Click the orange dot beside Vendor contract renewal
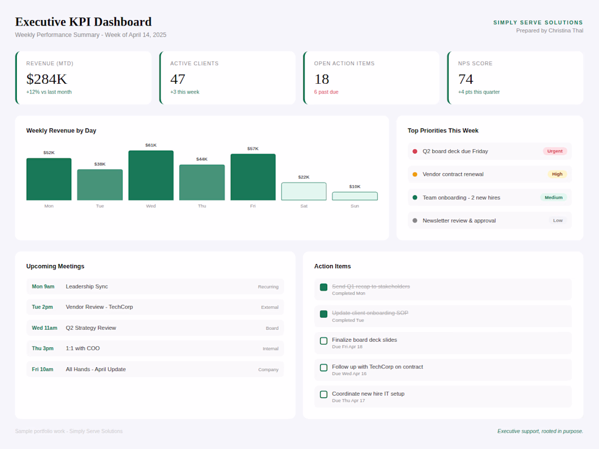This screenshot has width=599, height=449. click(x=415, y=174)
